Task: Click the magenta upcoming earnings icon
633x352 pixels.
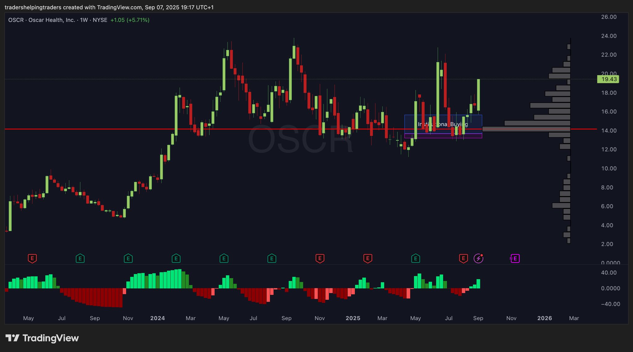Action: [x=515, y=258]
